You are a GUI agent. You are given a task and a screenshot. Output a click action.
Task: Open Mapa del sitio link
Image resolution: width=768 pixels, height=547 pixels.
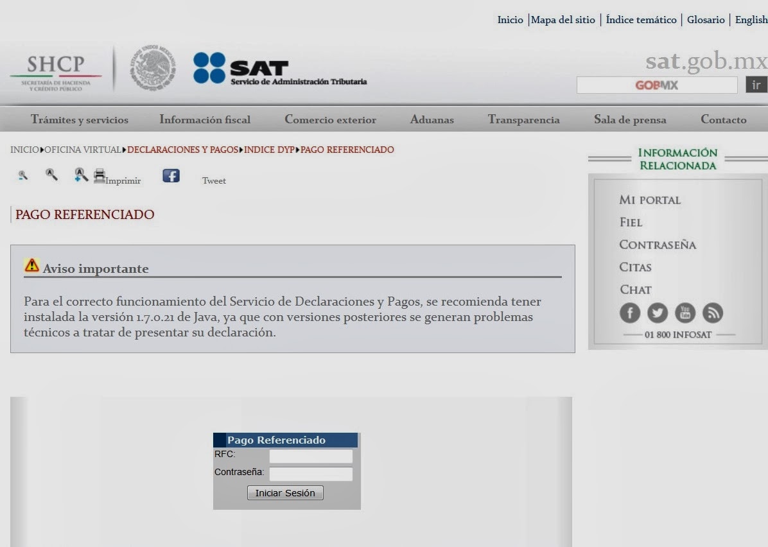(x=563, y=20)
